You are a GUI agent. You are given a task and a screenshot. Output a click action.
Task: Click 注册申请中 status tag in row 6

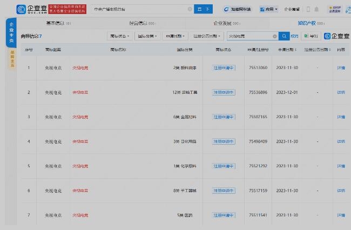point(224,191)
